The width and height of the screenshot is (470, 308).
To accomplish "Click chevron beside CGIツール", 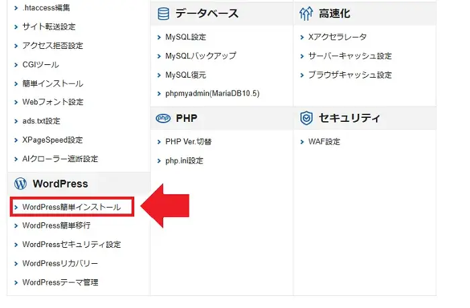I will [x=16, y=65].
